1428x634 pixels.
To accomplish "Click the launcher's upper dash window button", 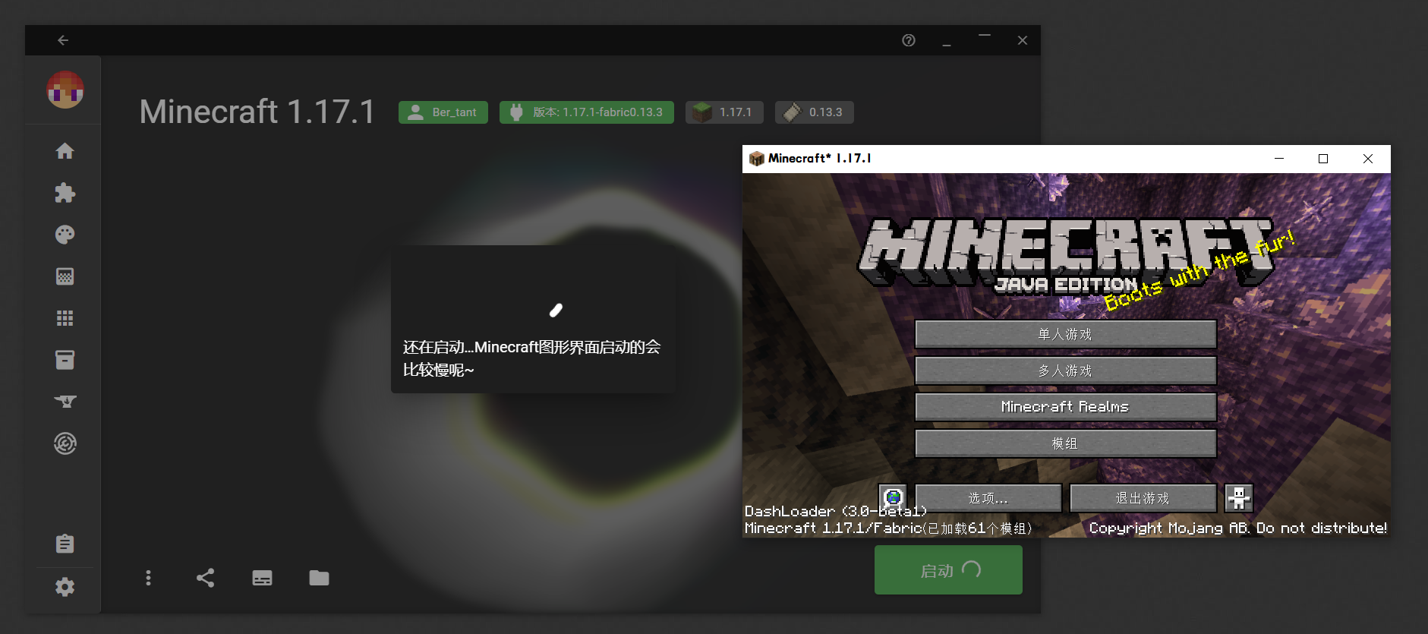I will (985, 36).
